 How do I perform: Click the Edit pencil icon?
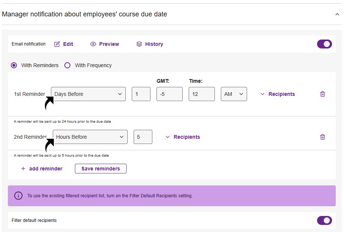tap(57, 44)
